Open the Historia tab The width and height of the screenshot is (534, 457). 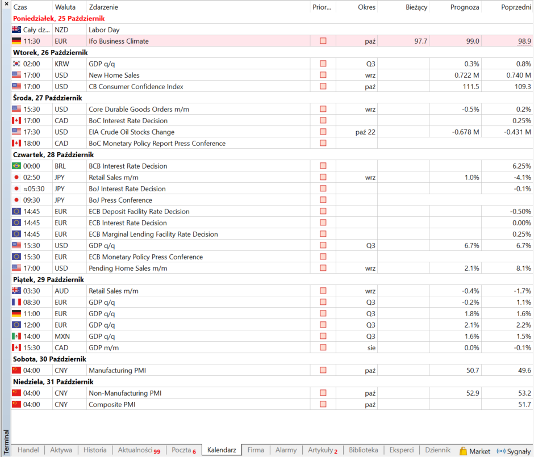point(95,450)
